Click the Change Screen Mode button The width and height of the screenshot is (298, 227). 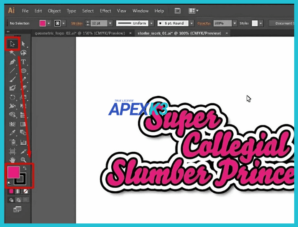(17, 209)
